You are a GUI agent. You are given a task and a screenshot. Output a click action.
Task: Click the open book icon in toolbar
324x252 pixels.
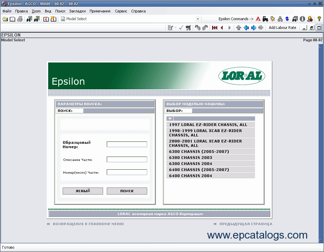[x=12, y=19]
